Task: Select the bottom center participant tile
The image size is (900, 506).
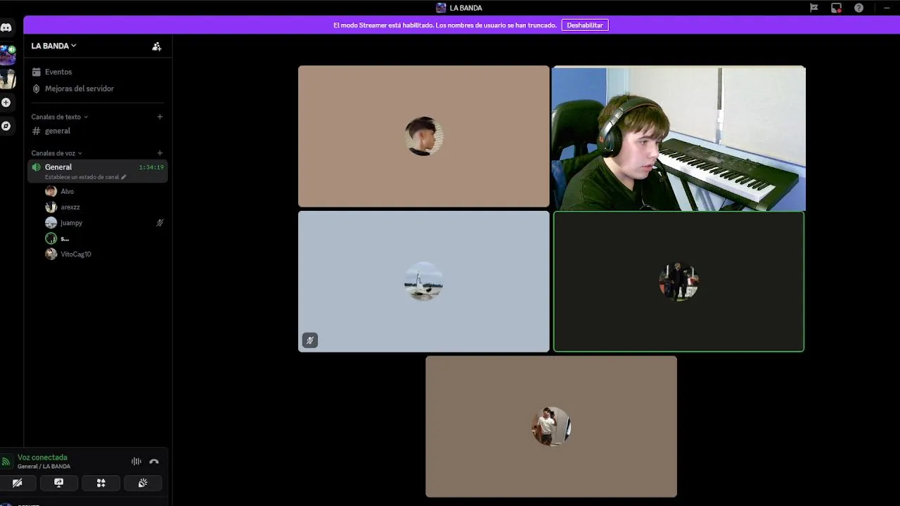Action: [551, 427]
